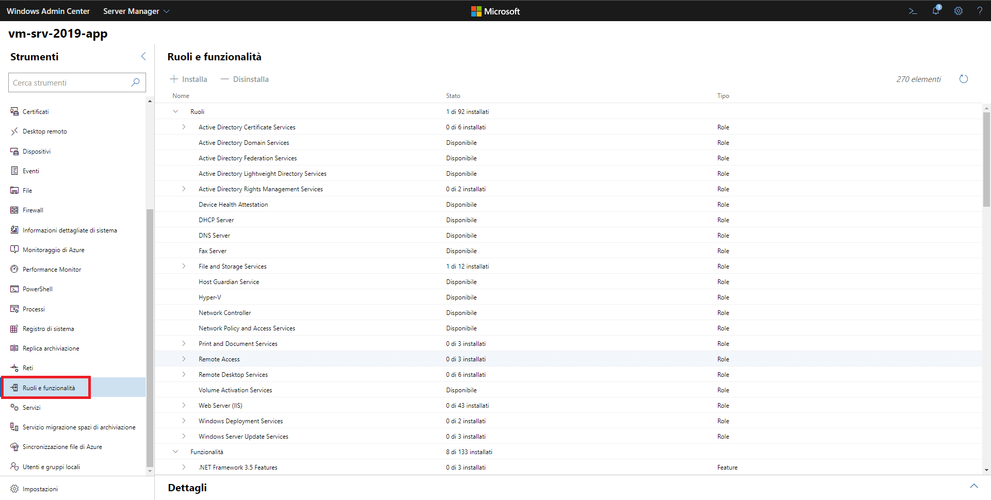The height and width of the screenshot is (500, 991).
Task: Click the Registro di sistema icon
Action: pyautogui.click(x=14, y=328)
